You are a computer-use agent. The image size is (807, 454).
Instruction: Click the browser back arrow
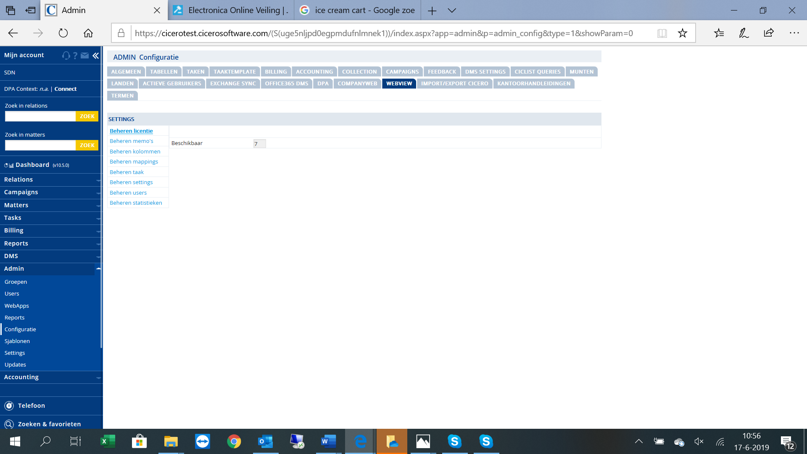click(x=13, y=33)
